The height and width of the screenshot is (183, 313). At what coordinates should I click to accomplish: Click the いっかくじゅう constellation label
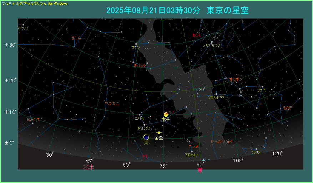pos(222,142)
